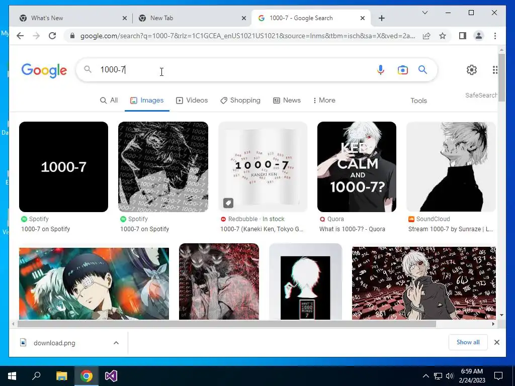Viewport: 515px width, 386px height.
Task: Open Windows notification center
Action: (498, 376)
